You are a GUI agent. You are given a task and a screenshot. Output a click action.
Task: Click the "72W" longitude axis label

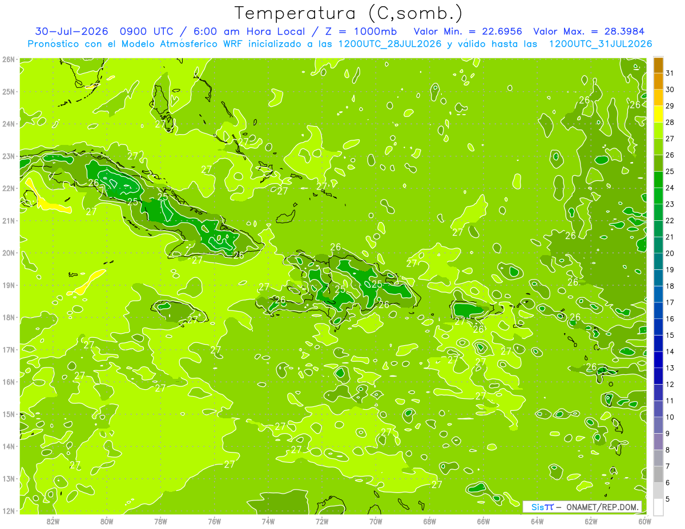[x=322, y=521]
